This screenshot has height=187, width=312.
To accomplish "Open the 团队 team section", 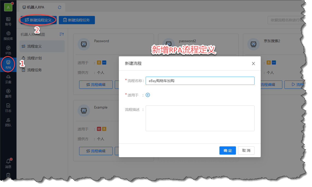I will (8, 122).
